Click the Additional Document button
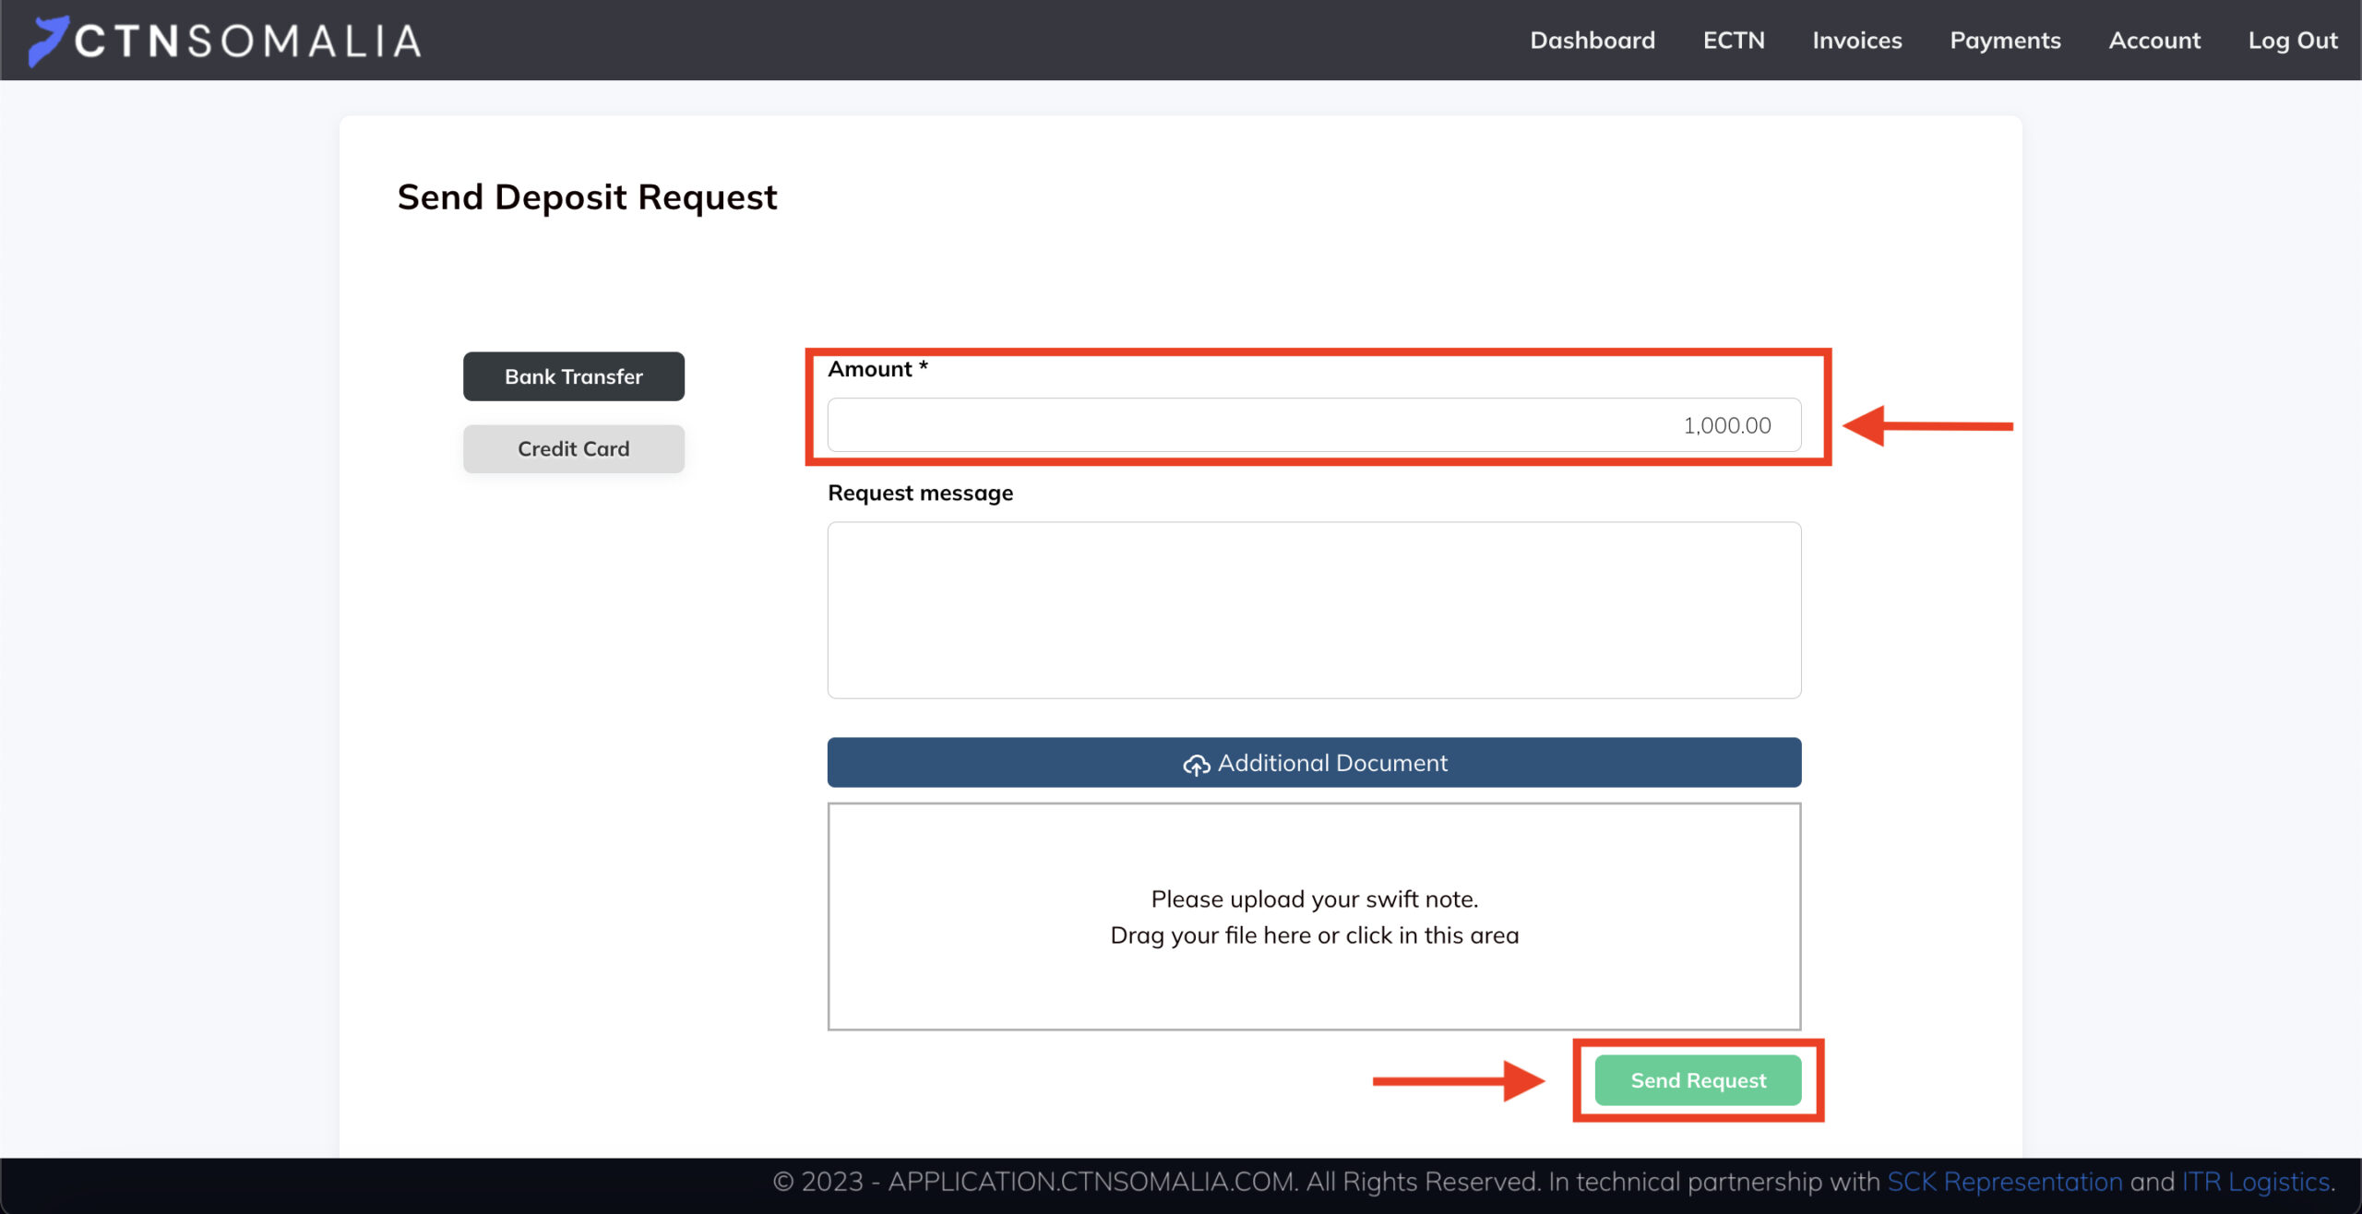This screenshot has width=2362, height=1214. click(1314, 763)
